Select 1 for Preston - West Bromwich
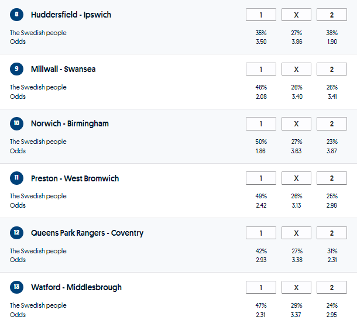 tap(261, 178)
